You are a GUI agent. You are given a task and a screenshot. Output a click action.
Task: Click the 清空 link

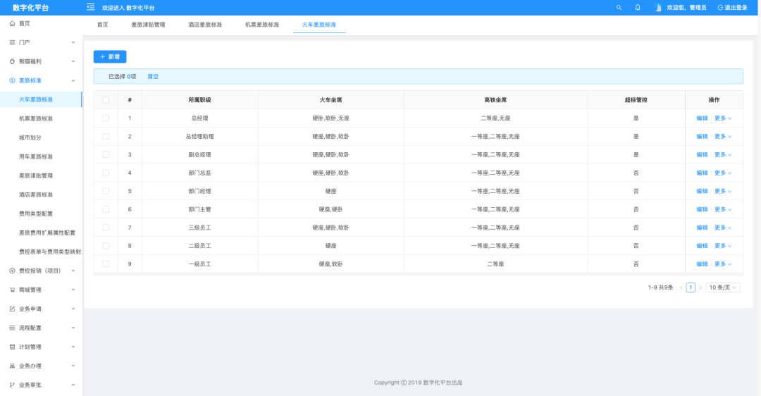153,77
